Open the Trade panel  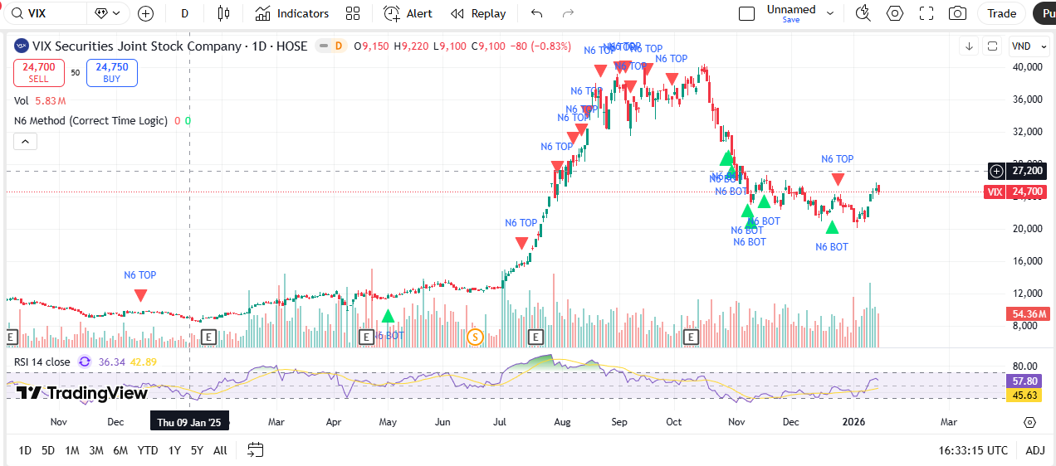(1002, 13)
